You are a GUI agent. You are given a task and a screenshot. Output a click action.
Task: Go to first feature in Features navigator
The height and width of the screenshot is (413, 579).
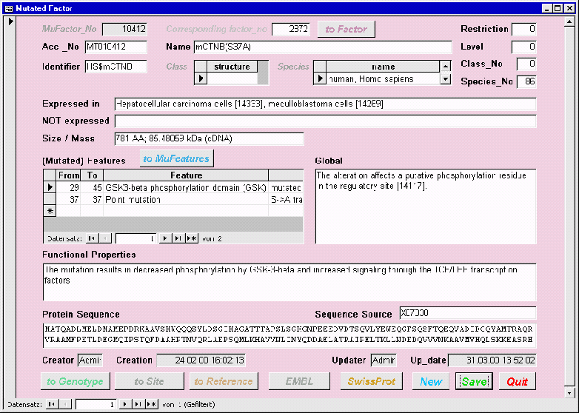tap(92, 238)
